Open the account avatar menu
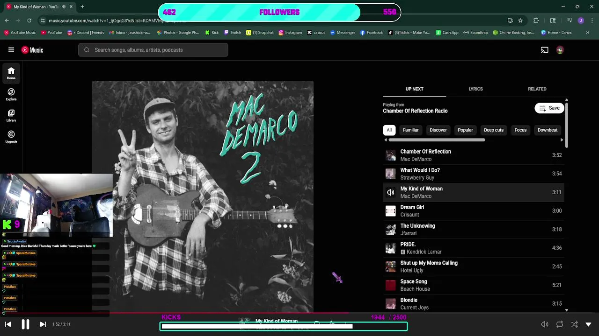The image size is (599, 336). pyautogui.click(x=560, y=50)
